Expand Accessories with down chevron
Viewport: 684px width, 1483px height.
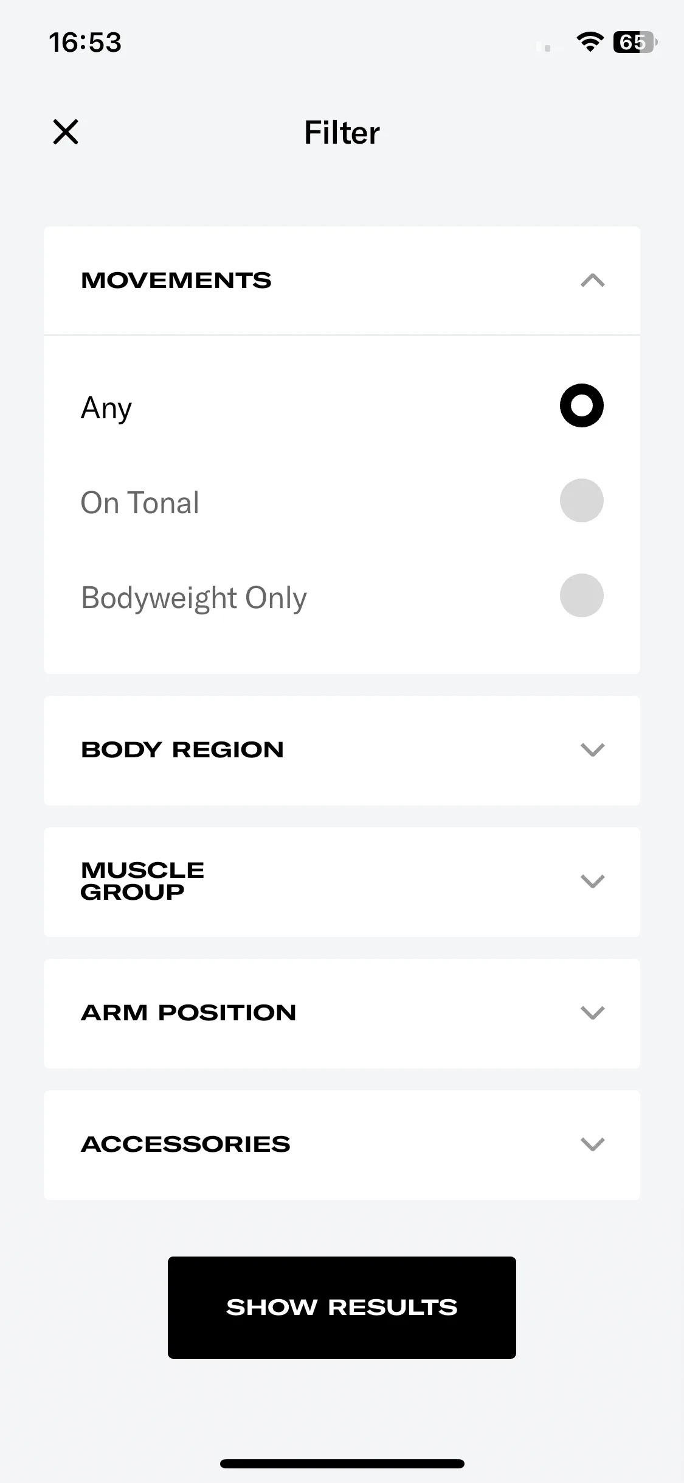point(592,1145)
